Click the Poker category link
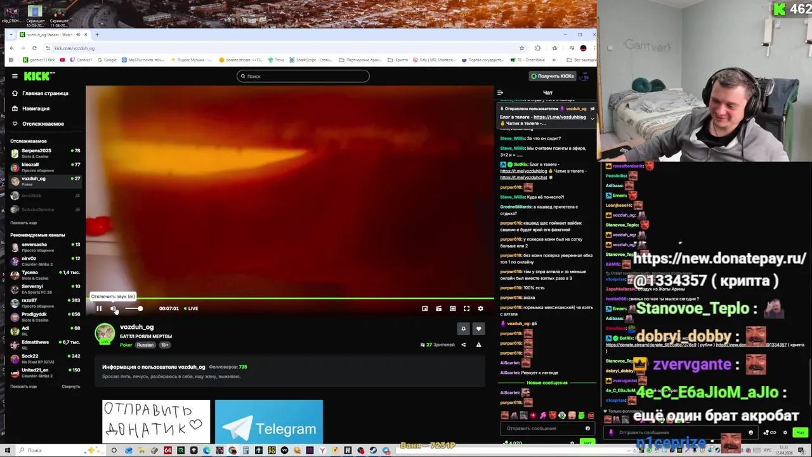The width and height of the screenshot is (812, 457). click(x=126, y=345)
